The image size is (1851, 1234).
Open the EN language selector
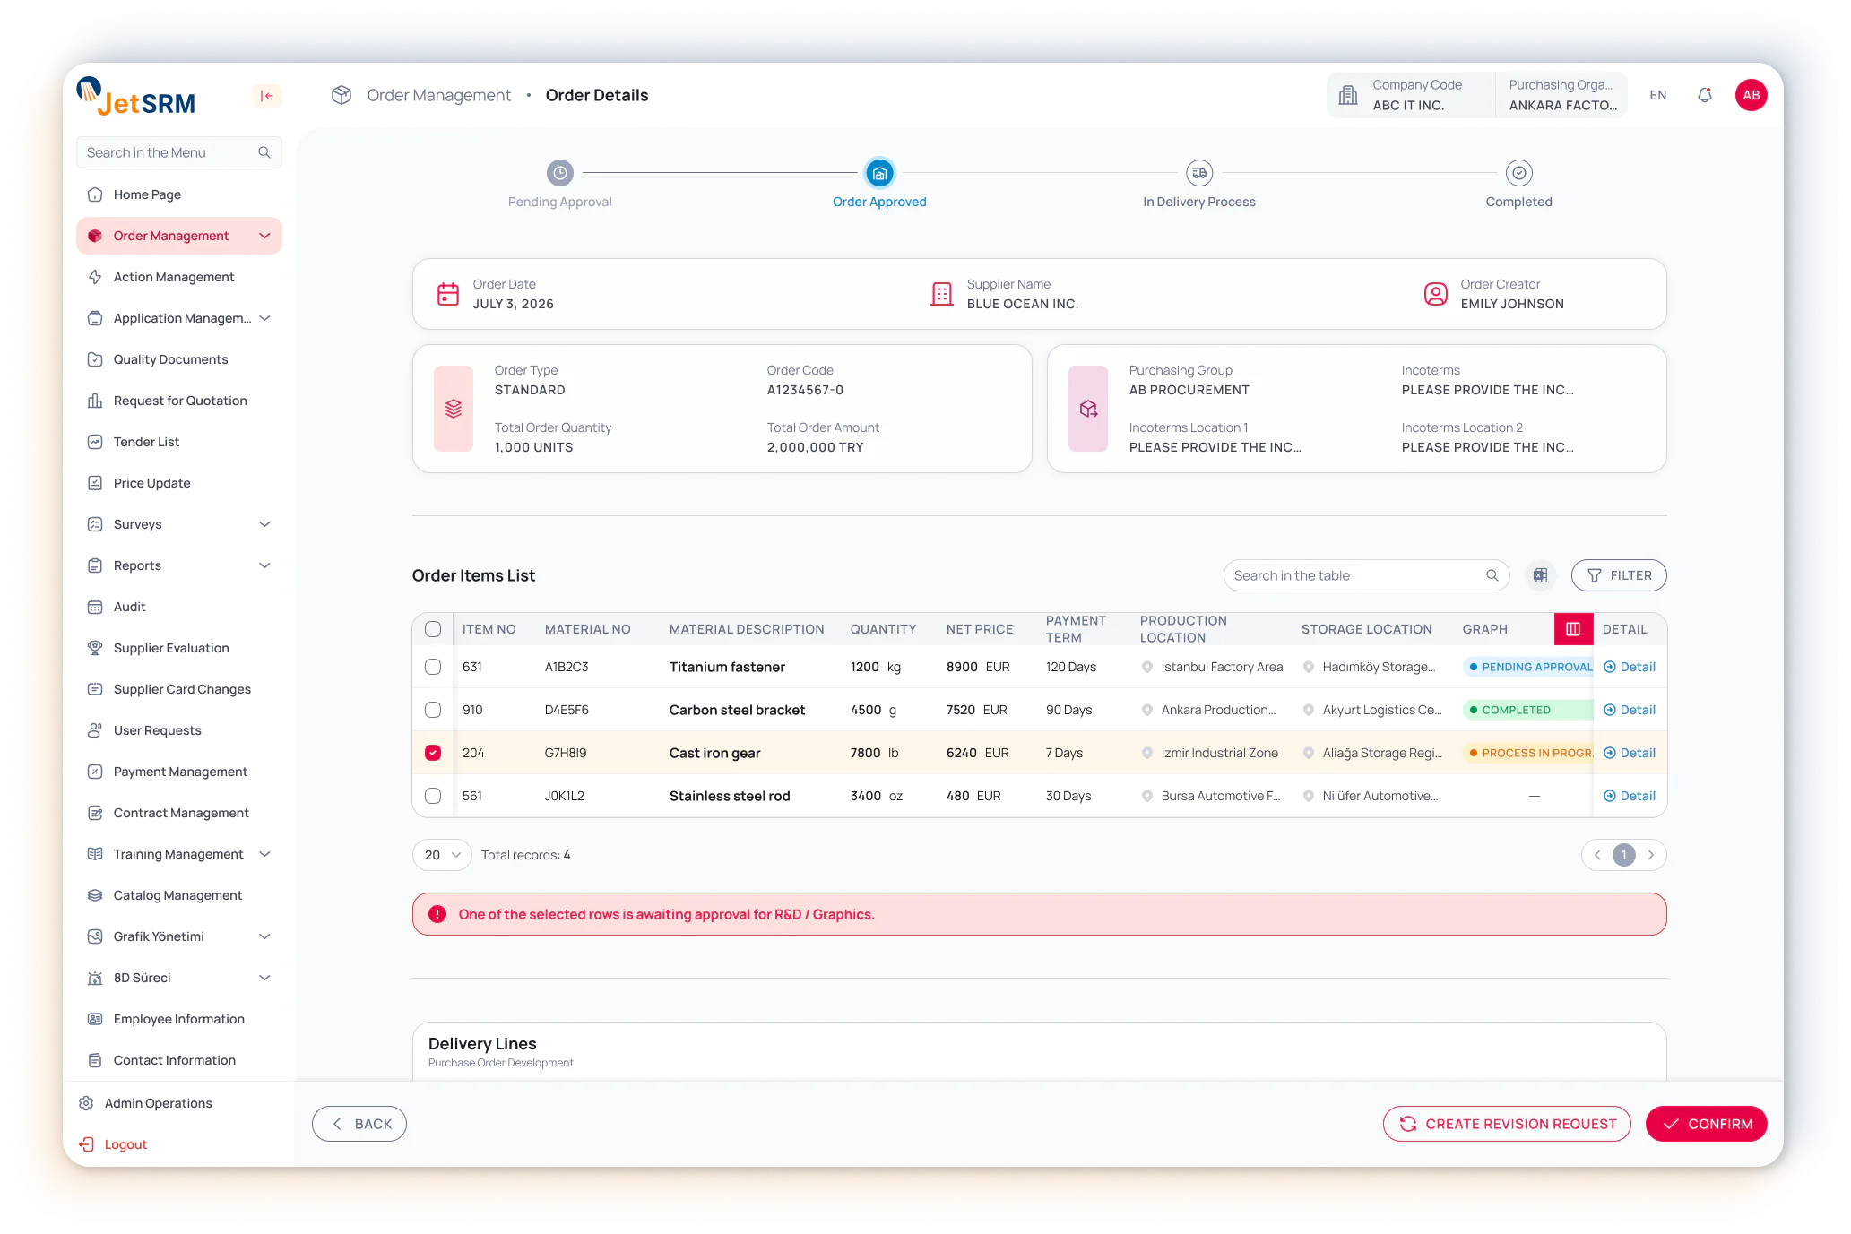[1658, 95]
